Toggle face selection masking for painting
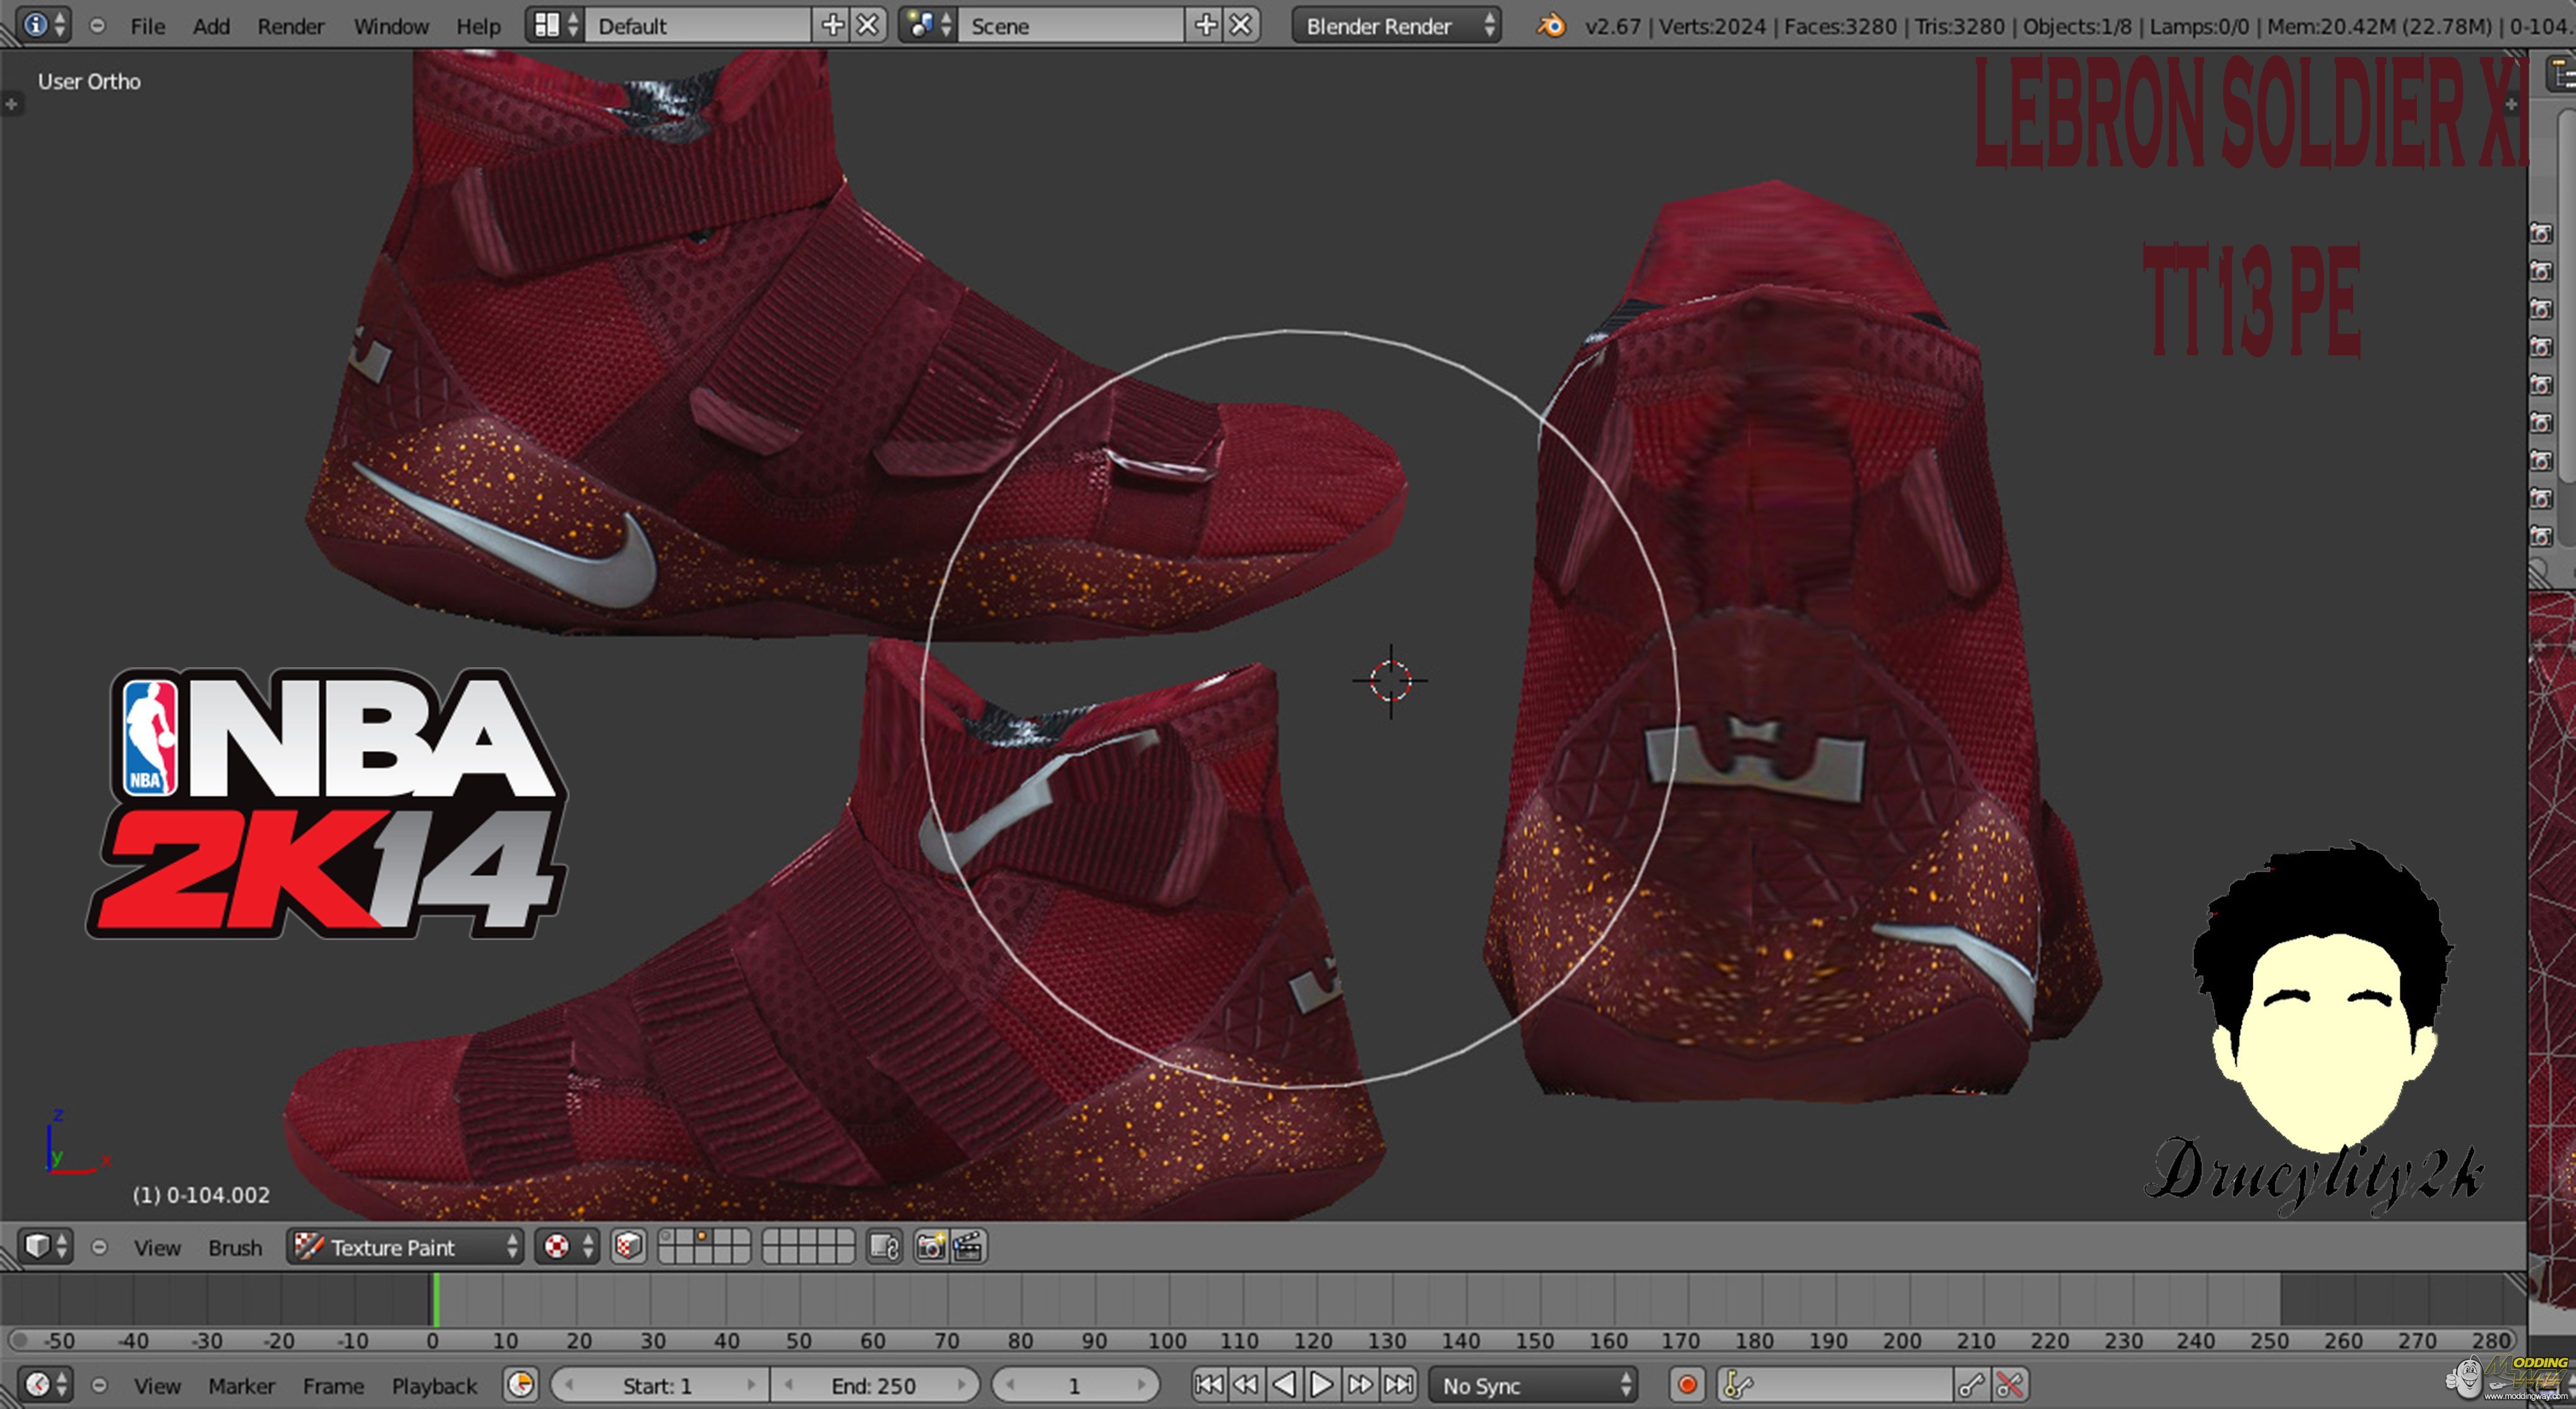 pyautogui.click(x=628, y=1246)
